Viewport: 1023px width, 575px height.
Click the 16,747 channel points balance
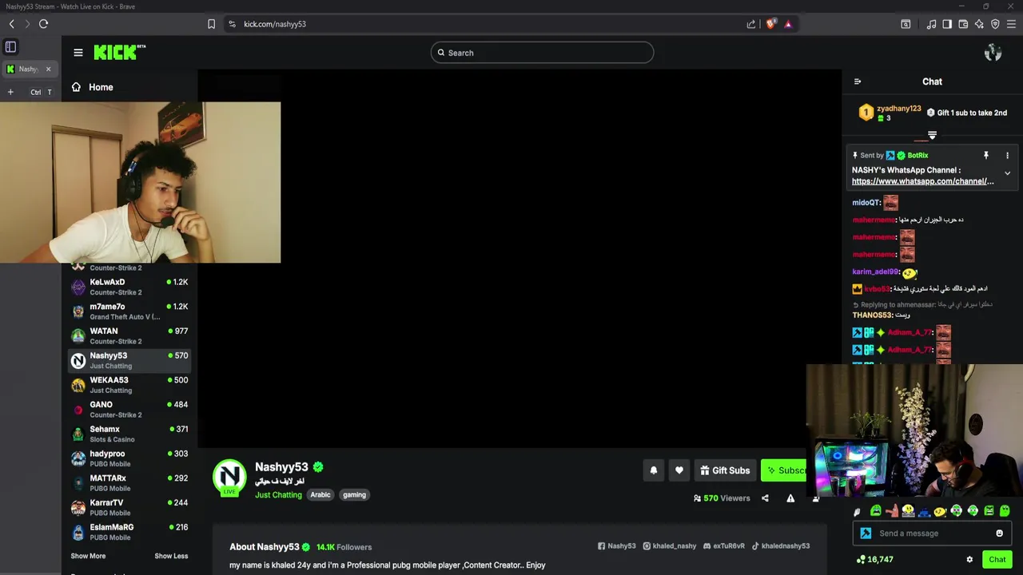pos(874,560)
